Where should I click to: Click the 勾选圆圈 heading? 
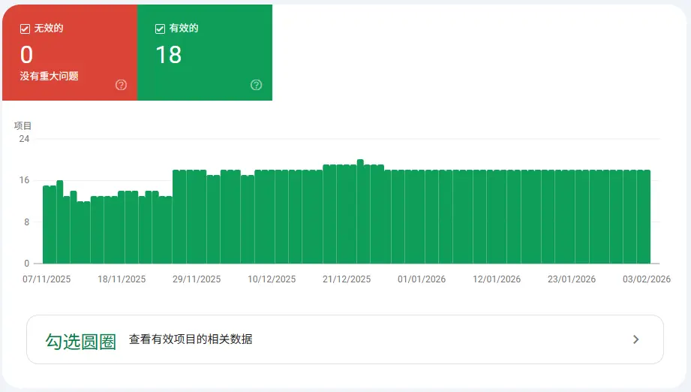pos(81,342)
